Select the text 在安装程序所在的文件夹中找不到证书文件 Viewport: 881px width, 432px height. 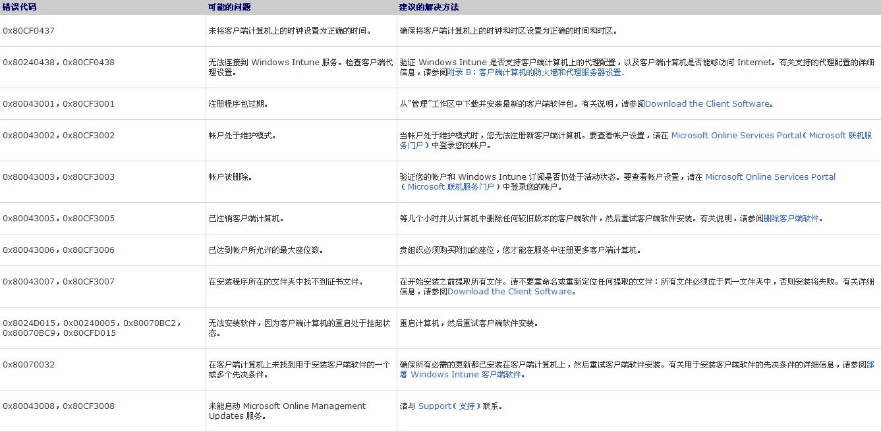point(286,282)
